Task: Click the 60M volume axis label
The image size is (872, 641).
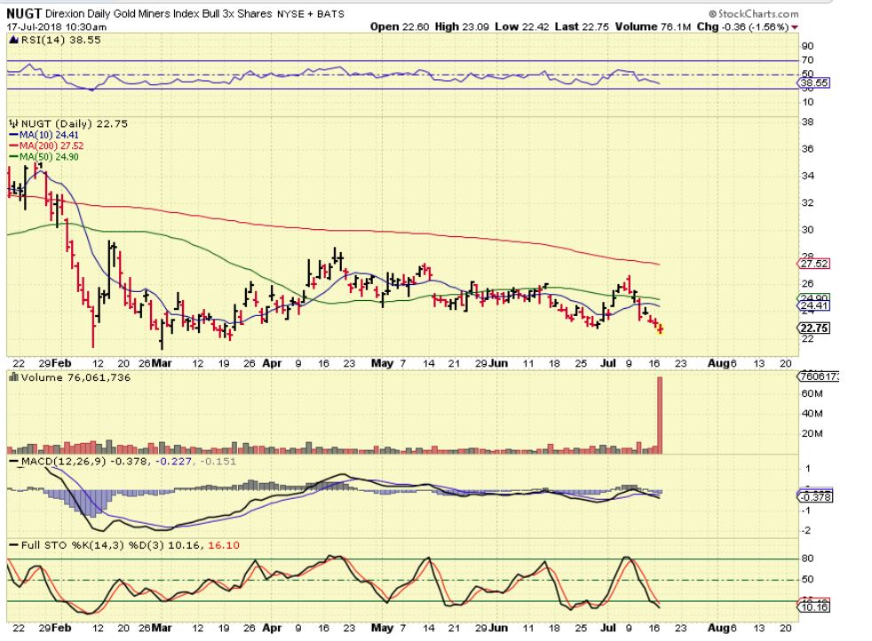Action: point(812,393)
